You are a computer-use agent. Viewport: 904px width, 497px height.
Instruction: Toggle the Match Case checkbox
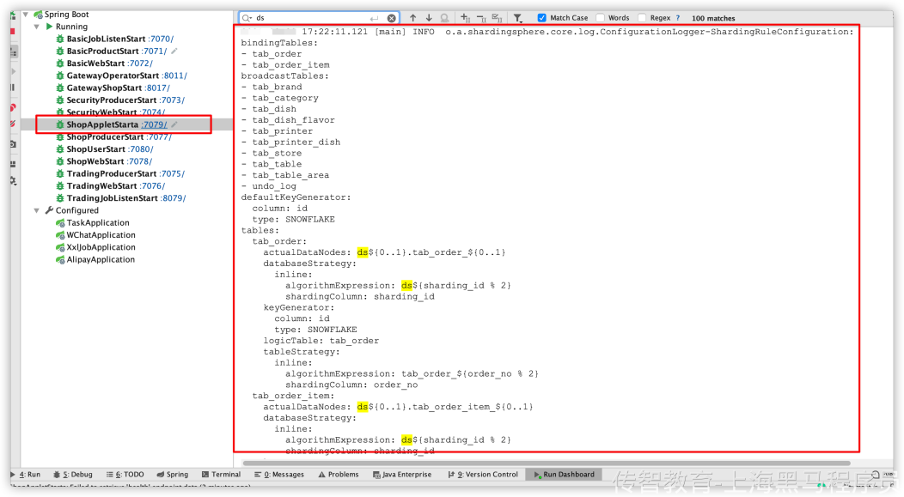coord(541,18)
